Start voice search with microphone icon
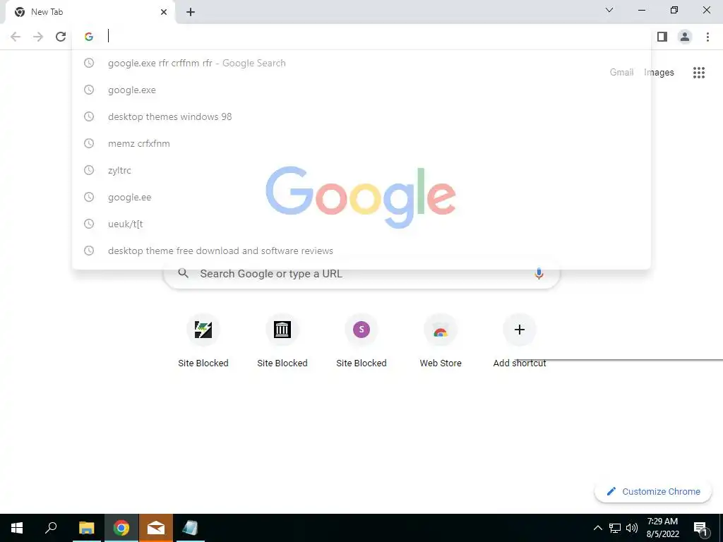Viewport: 723px width, 542px height. [x=539, y=274]
